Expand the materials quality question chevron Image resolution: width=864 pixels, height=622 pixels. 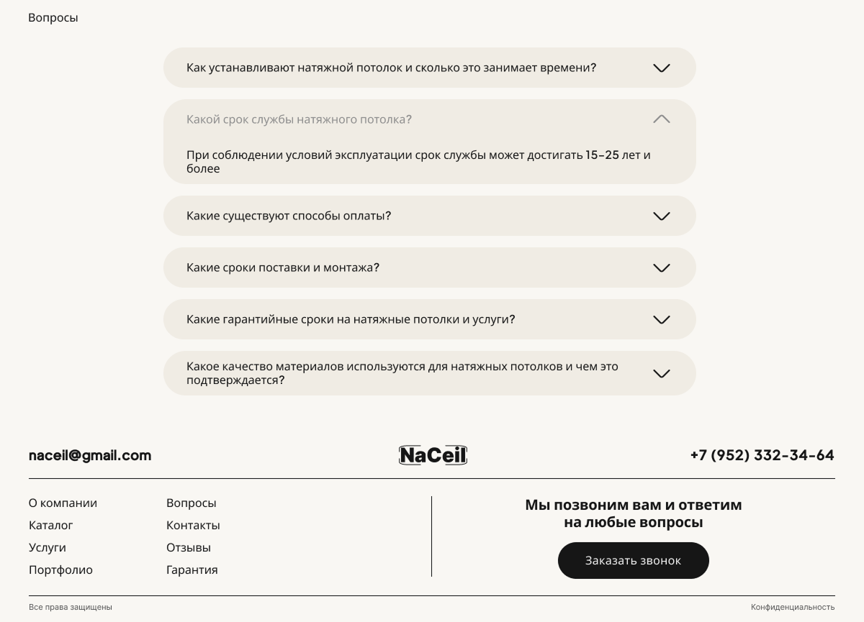(x=661, y=373)
